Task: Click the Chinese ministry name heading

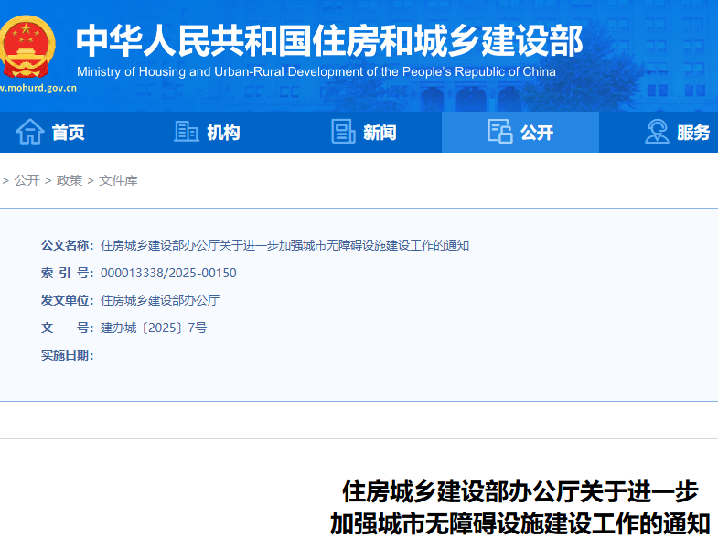Action: (x=329, y=41)
